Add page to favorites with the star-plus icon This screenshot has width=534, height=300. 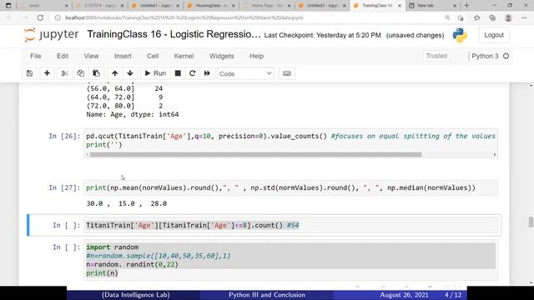(461, 17)
